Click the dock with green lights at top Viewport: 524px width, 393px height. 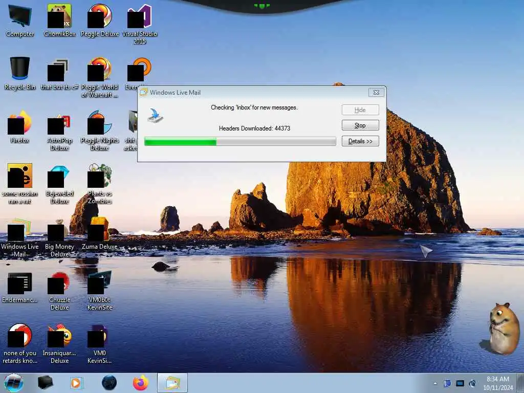coord(261,6)
